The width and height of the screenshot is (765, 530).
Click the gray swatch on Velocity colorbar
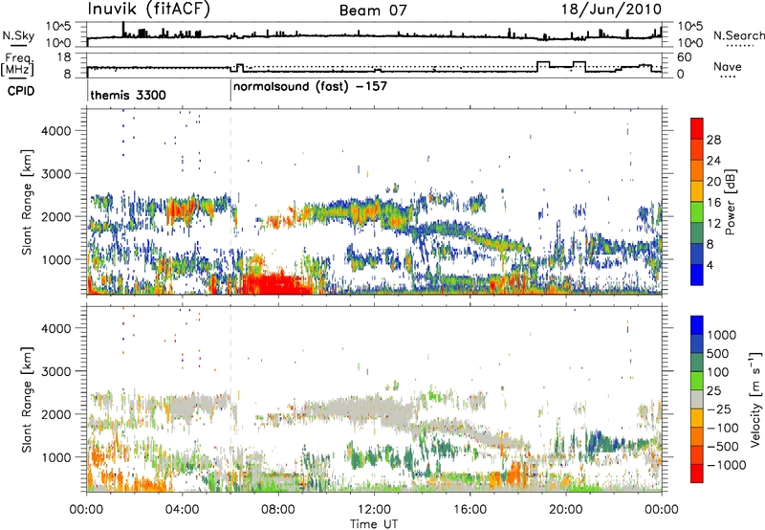coord(697,399)
